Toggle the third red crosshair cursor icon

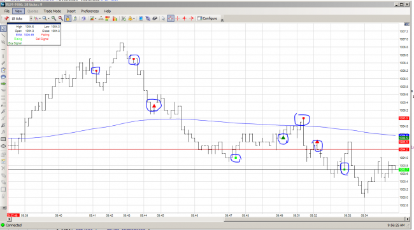tap(192, 18)
